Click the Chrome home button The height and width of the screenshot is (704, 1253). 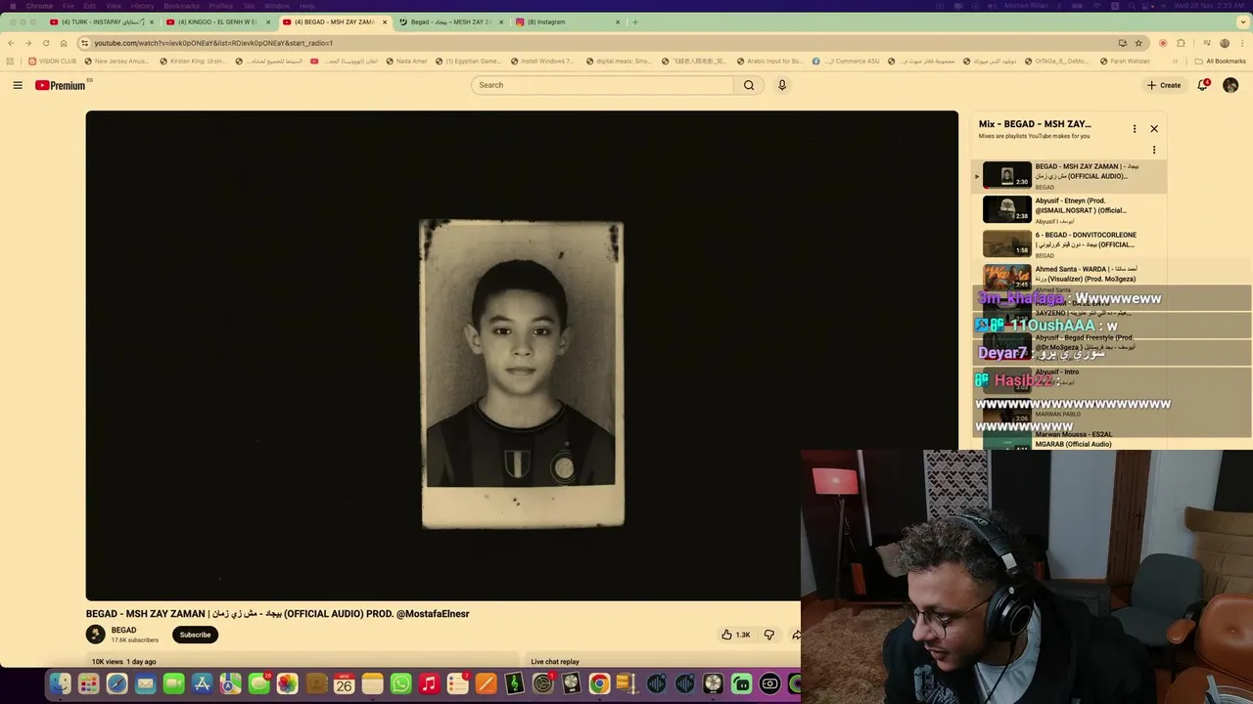(64, 43)
